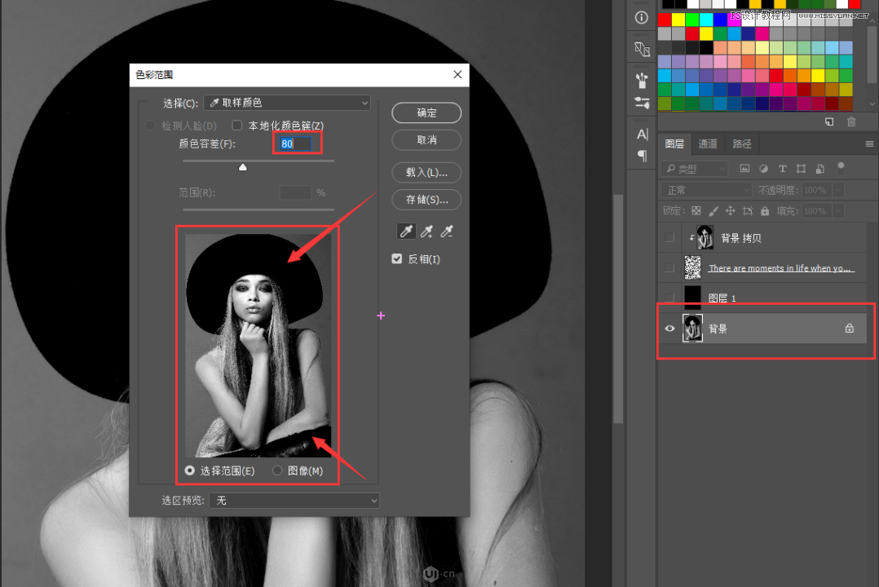The height and width of the screenshot is (587, 879).
Task: Click the 载入(L) load button
Action: pyautogui.click(x=426, y=172)
